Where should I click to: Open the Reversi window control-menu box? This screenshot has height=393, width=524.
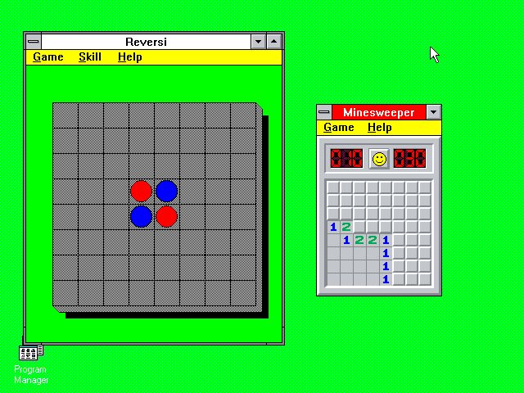pos(33,42)
